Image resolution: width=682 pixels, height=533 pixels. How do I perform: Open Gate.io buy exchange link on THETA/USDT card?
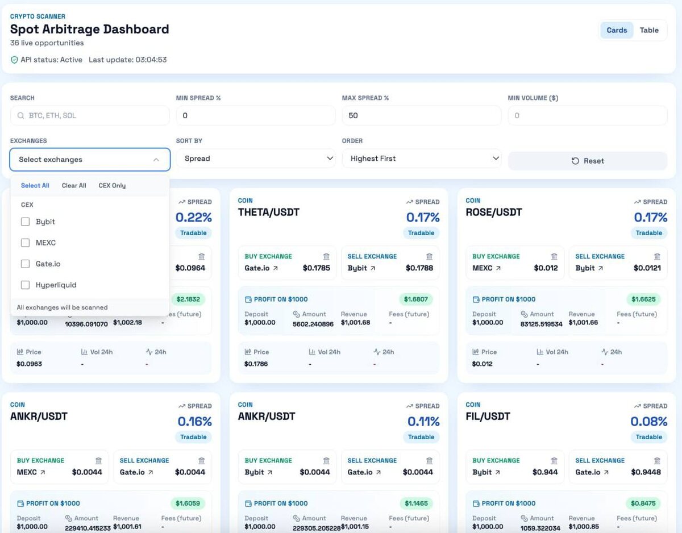pyautogui.click(x=261, y=268)
